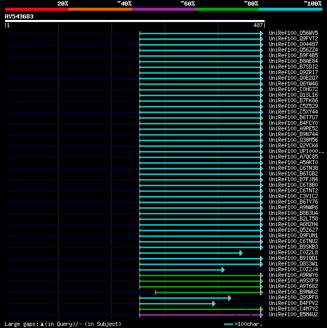Select the UniRef100_A9NWP6 label
This screenshot has height=328, width=327.
click(293, 208)
